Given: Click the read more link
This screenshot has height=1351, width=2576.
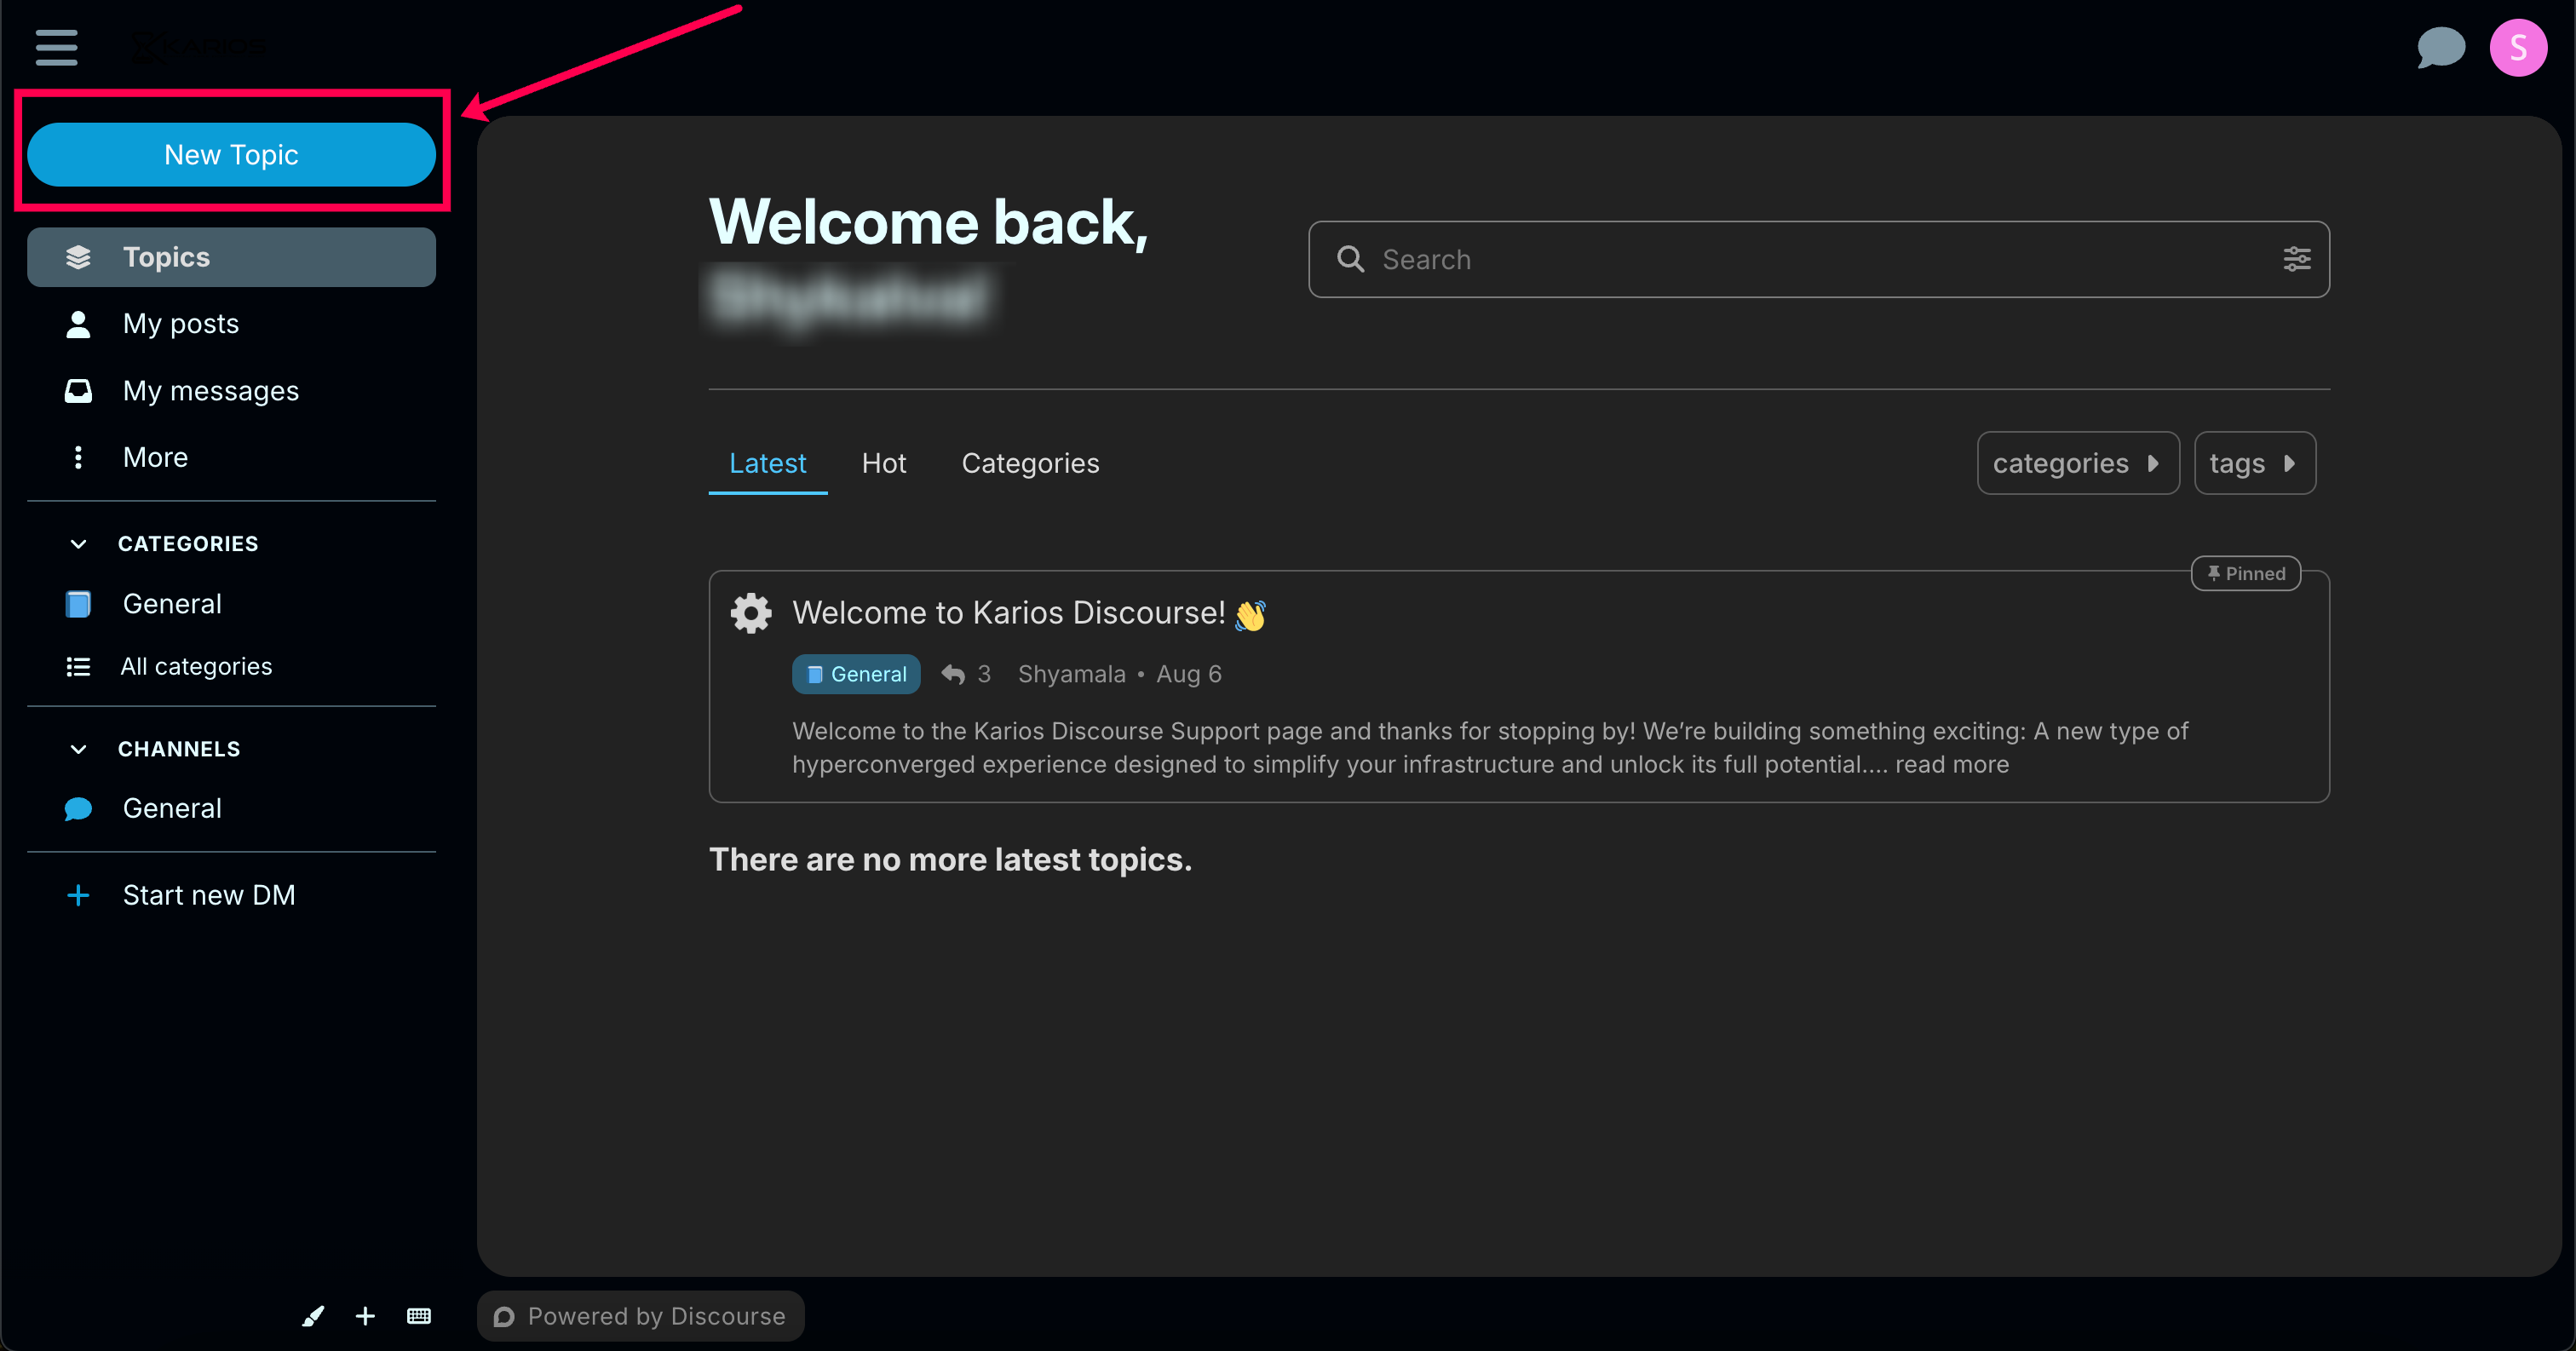Looking at the screenshot, I should pos(1951,765).
